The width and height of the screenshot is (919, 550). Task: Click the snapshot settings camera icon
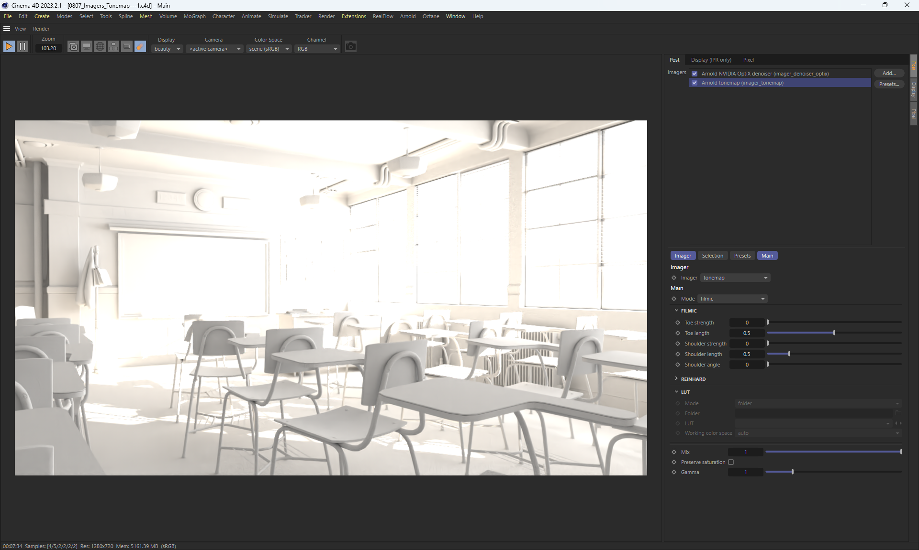(73, 46)
